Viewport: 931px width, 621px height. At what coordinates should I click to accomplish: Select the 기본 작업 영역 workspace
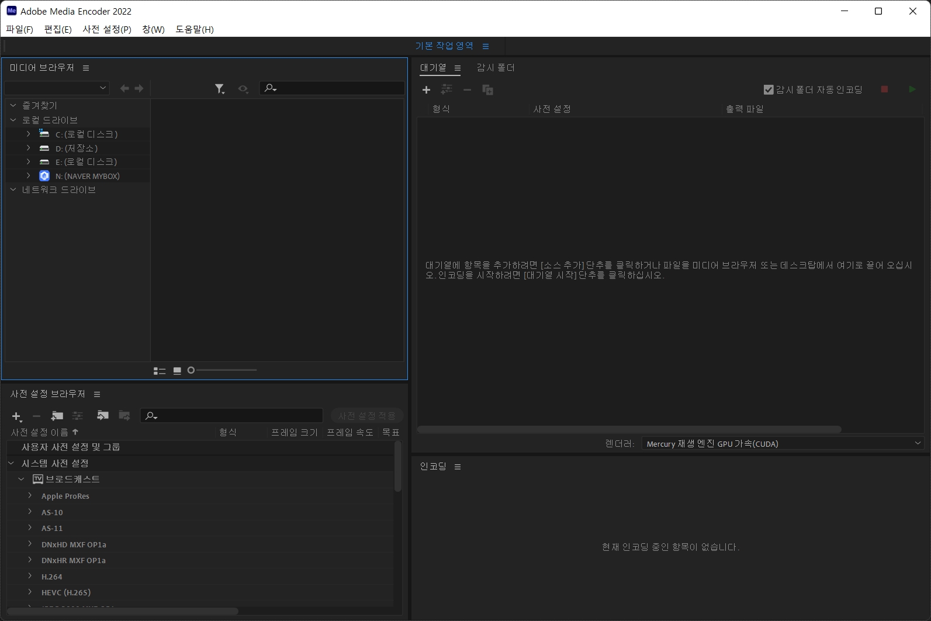pos(444,46)
